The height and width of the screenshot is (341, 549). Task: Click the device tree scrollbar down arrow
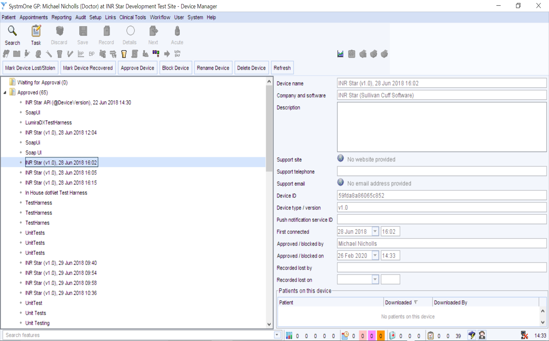(x=269, y=324)
